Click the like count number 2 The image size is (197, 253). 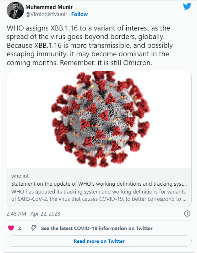(x=19, y=228)
